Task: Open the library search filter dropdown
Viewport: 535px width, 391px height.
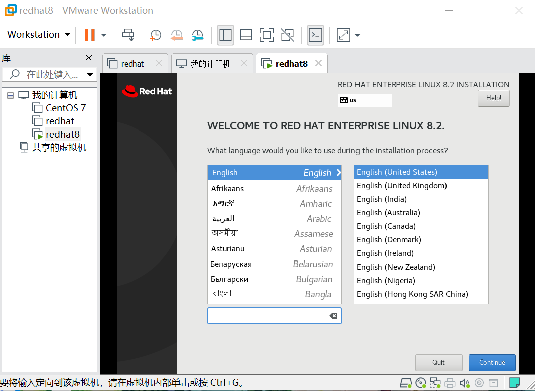Action: pyautogui.click(x=90, y=74)
